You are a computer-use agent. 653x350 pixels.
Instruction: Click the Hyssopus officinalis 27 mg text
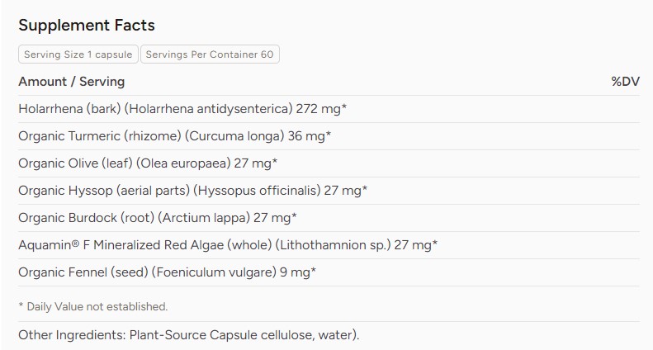[281, 191]
